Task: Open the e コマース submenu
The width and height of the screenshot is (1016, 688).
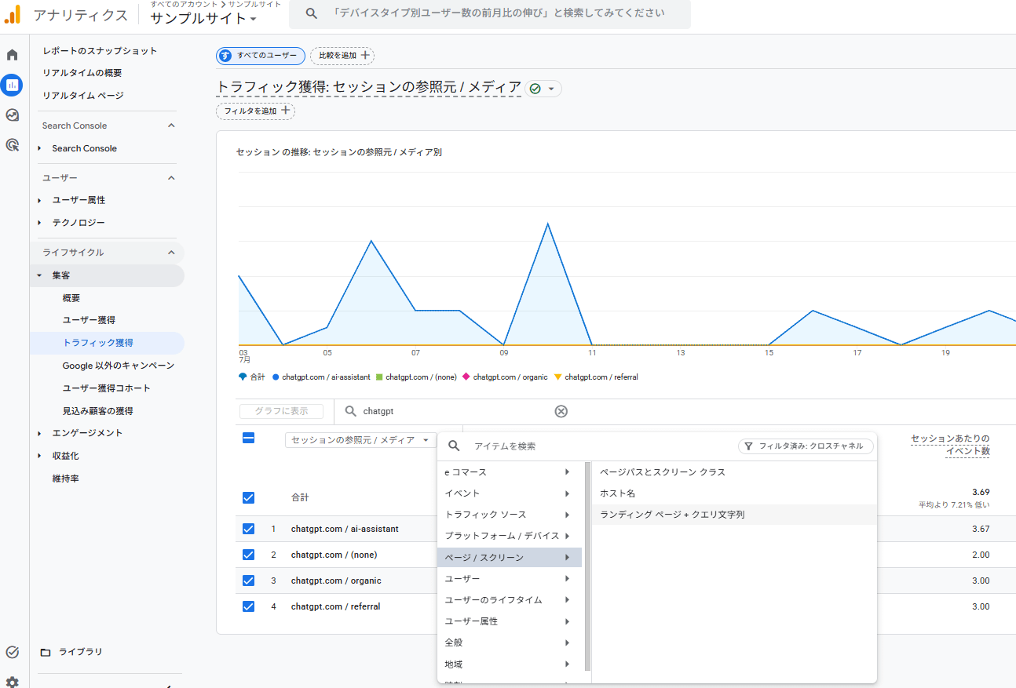Action: 509,472
